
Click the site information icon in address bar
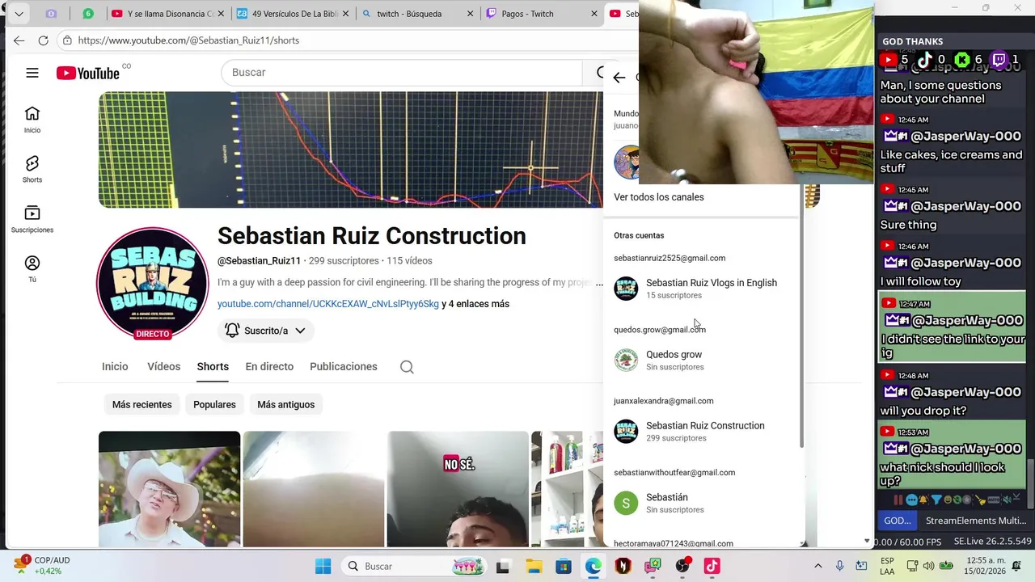point(67,40)
